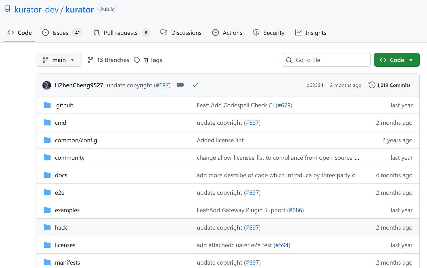The width and height of the screenshot is (427, 268).
Task: Click the history clock icon beside Commits
Action: (x=372, y=85)
